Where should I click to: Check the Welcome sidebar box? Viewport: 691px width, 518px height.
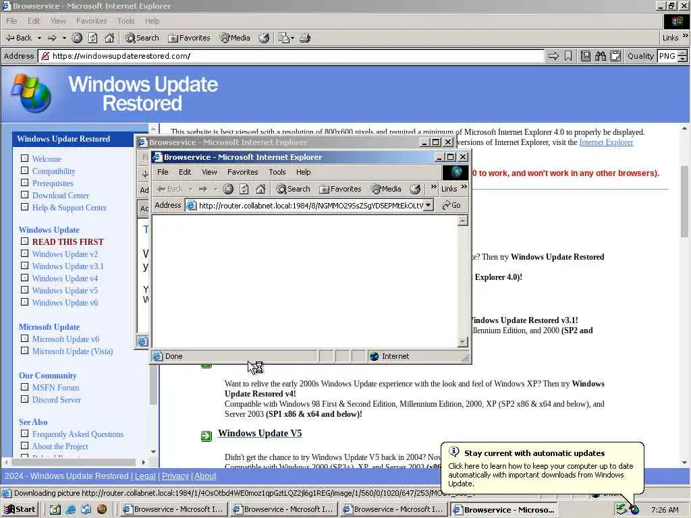pos(25,158)
